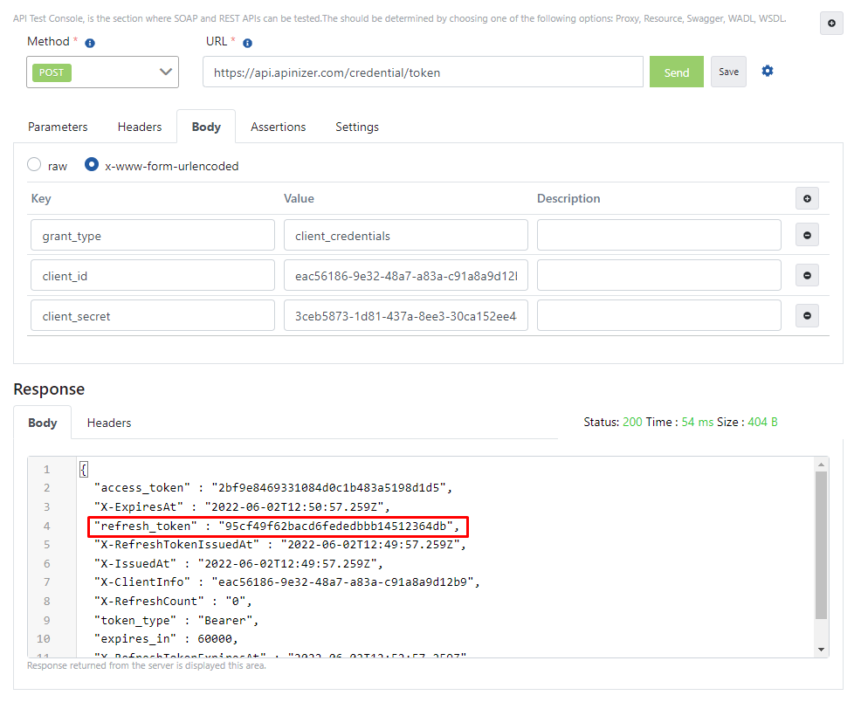This screenshot has width=861, height=702.
Task: Click into the URL input field
Action: pos(423,72)
